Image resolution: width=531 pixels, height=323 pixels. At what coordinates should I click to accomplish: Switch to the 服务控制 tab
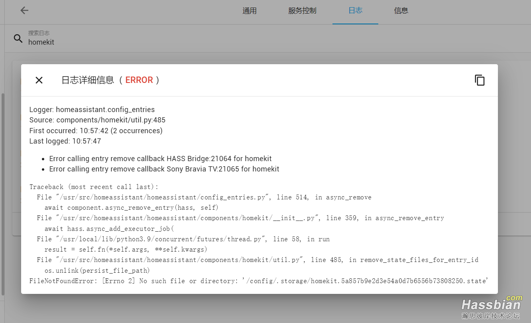pyautogui.click(x=302, y=11)
